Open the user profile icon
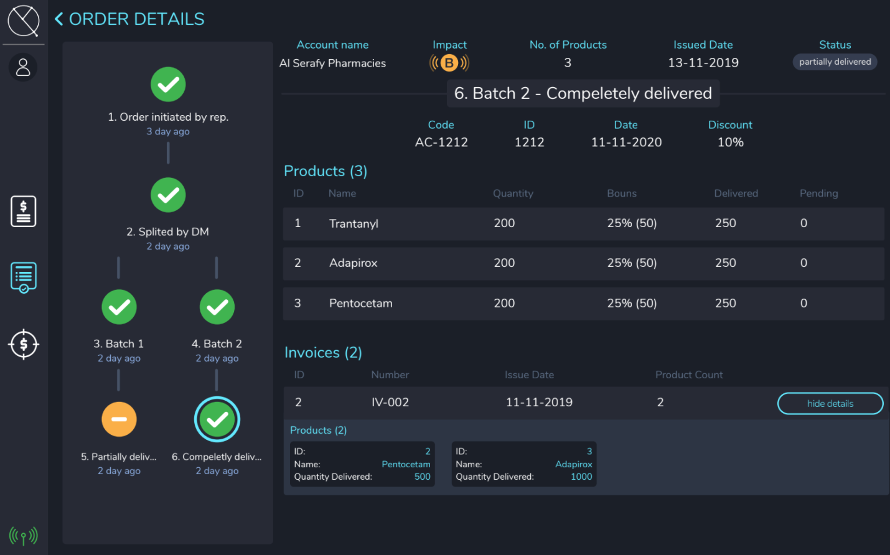Image resolution: width=890 pixels, height=555 pixels. pyautogui.click(x=23, y=67)
